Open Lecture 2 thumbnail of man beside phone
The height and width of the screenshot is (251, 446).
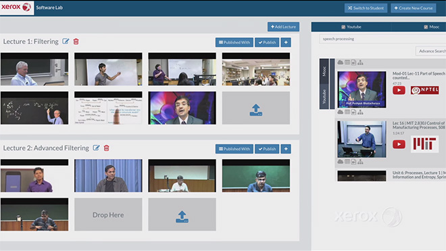tap(34, 175)
